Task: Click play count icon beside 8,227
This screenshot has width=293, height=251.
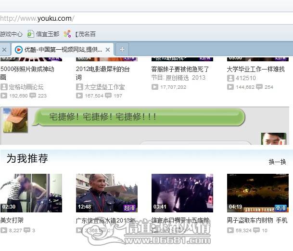Action: click(x=4, y=230)
